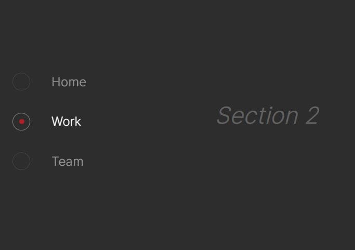Click the Home text label

click(x=69, y=82)
